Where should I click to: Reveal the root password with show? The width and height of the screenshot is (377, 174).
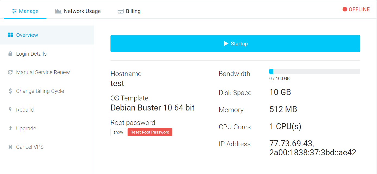point(118,132)
